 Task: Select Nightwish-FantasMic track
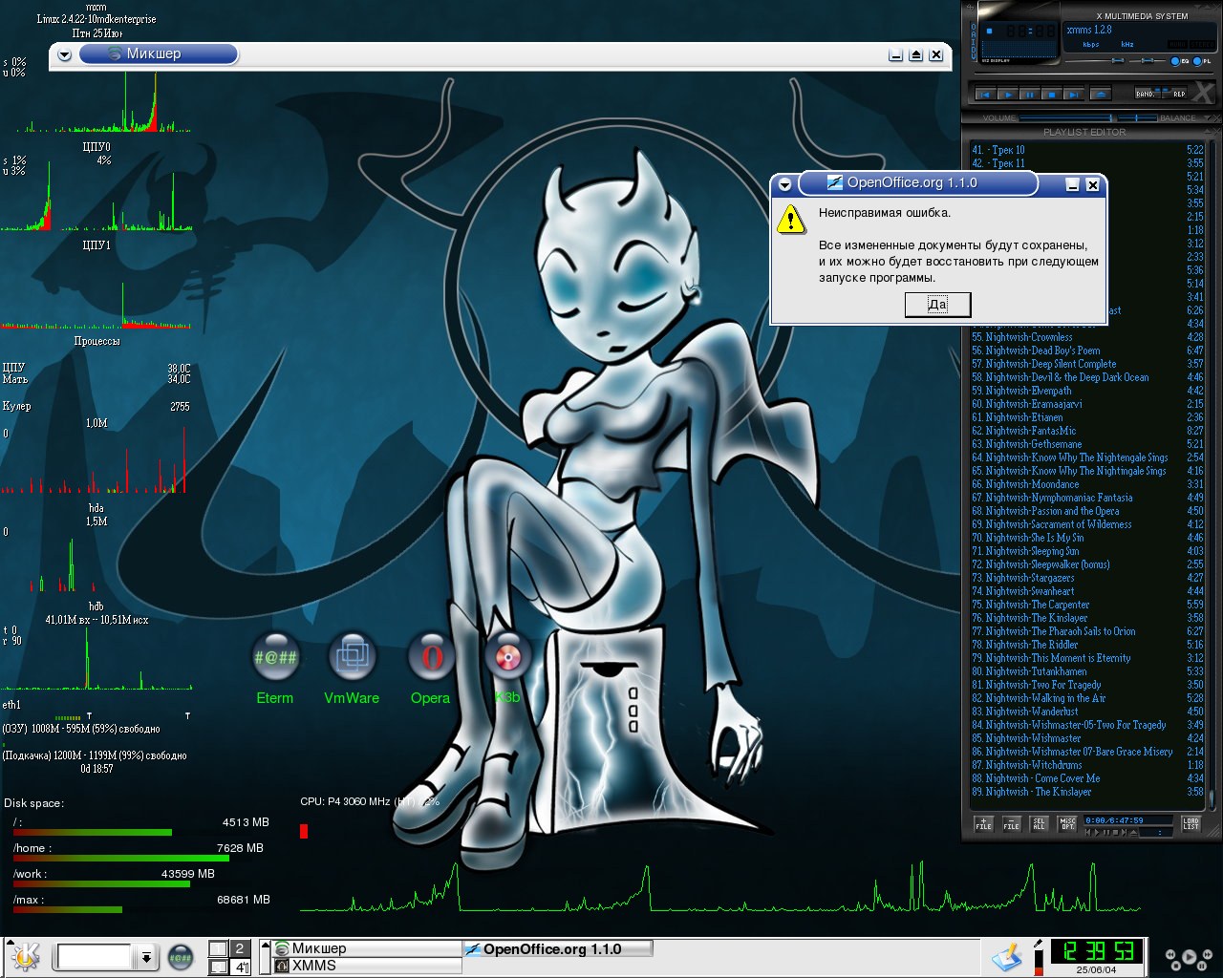(1087, 431)
